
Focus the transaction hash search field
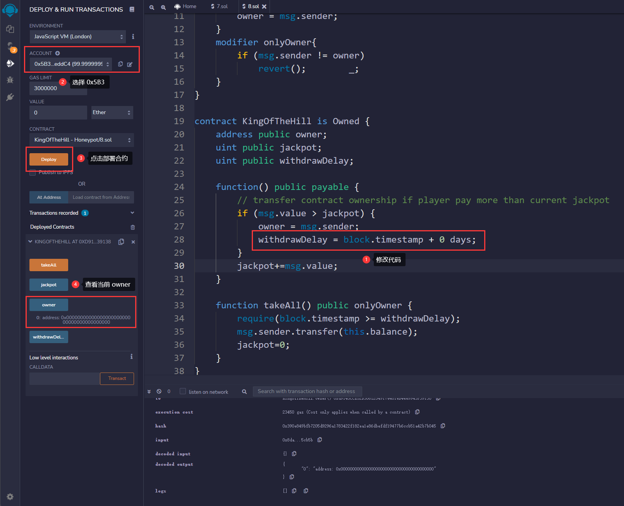308,391
